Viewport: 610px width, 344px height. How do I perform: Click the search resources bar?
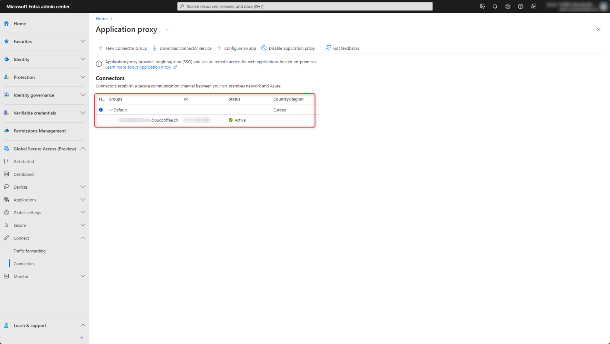305,6
